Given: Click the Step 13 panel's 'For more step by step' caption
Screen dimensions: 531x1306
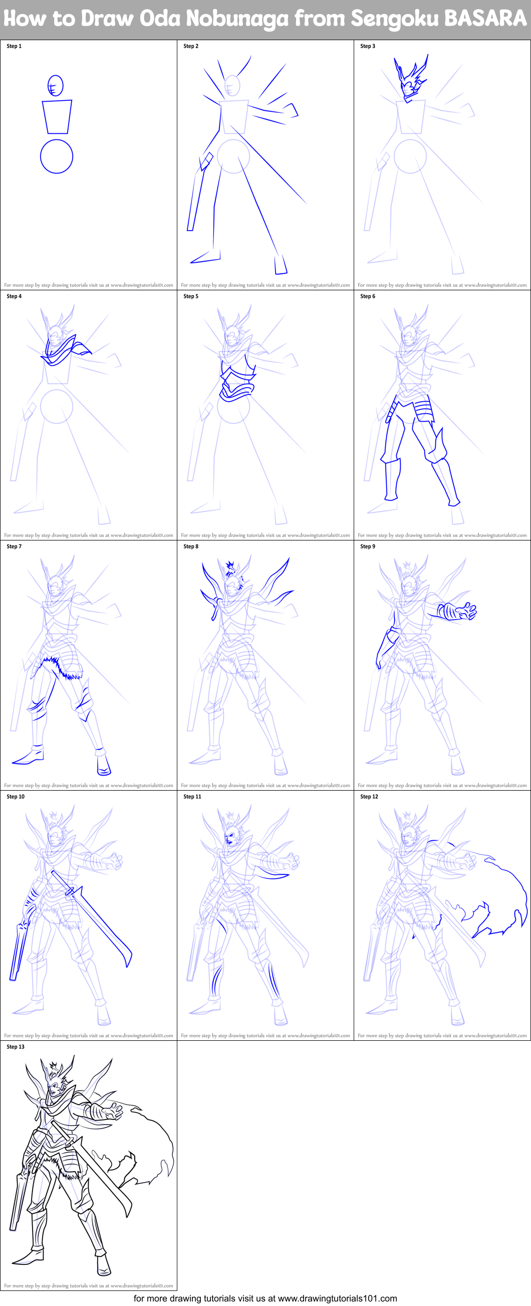Looking at the screenshot, I should 89,1286.
